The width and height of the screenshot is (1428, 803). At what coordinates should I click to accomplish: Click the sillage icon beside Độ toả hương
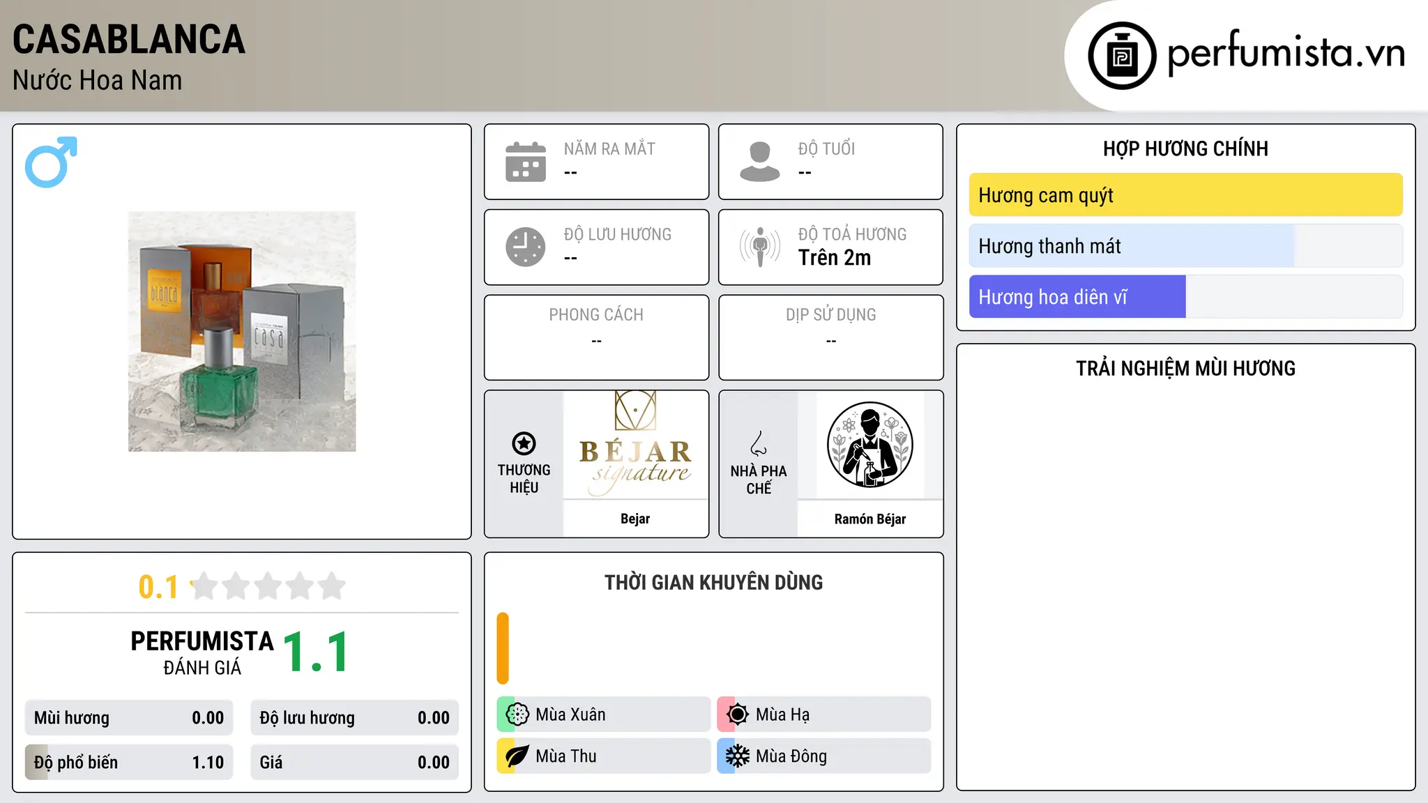(x=760, y=247)
